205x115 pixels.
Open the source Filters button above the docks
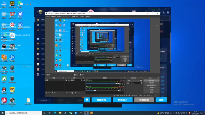pyautogui.click(x=82, y=75)
